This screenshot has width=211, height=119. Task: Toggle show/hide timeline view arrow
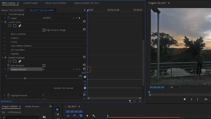coord(85,10)
